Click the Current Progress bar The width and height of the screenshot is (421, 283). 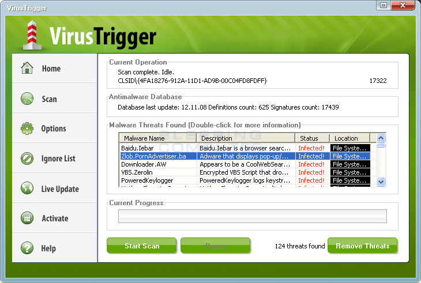pos(253,216)
